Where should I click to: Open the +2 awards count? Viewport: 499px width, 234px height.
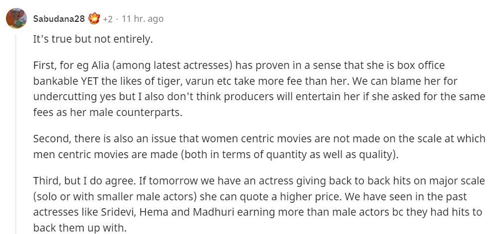pos(107,19)
